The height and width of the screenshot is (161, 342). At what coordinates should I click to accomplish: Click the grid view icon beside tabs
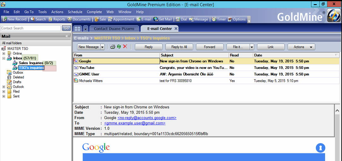tap(77, 29)
